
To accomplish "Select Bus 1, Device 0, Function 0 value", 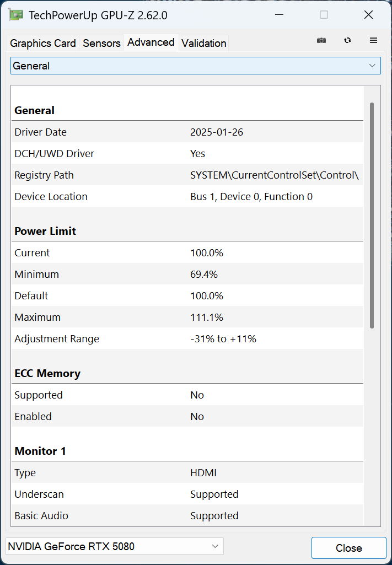I will [251, 197].
